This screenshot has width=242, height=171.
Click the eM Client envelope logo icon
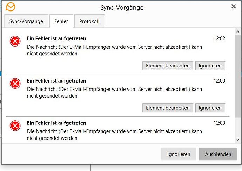(11, 7)
